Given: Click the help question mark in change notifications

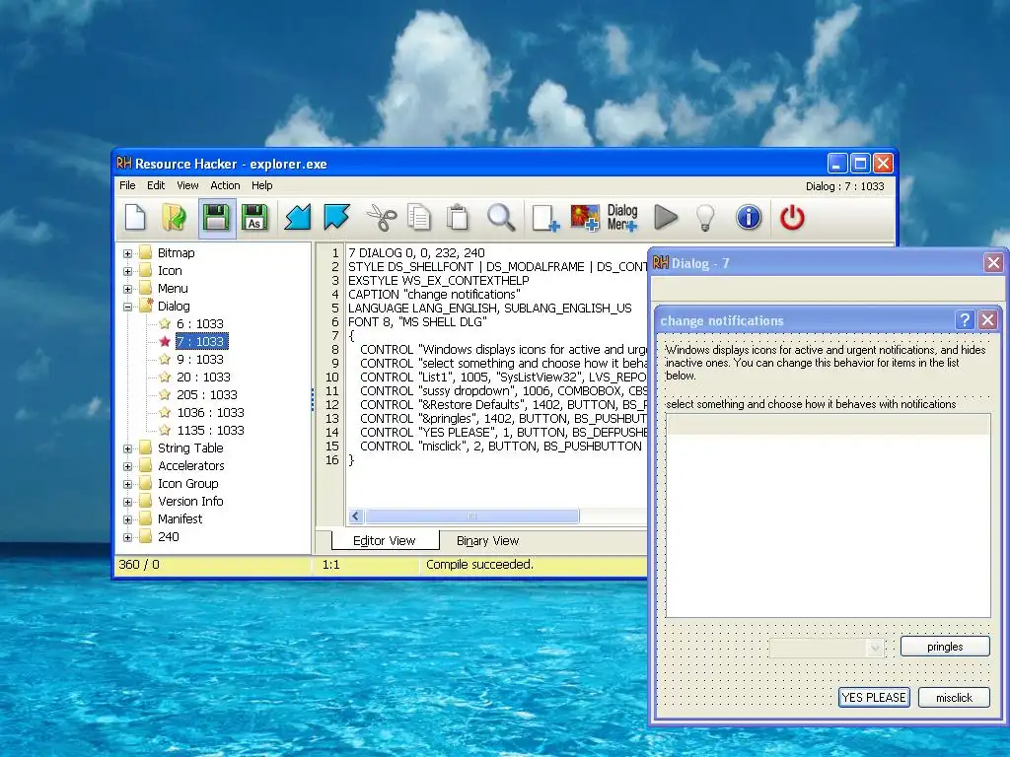Looking at the screenshot, I should coord(965,320).
